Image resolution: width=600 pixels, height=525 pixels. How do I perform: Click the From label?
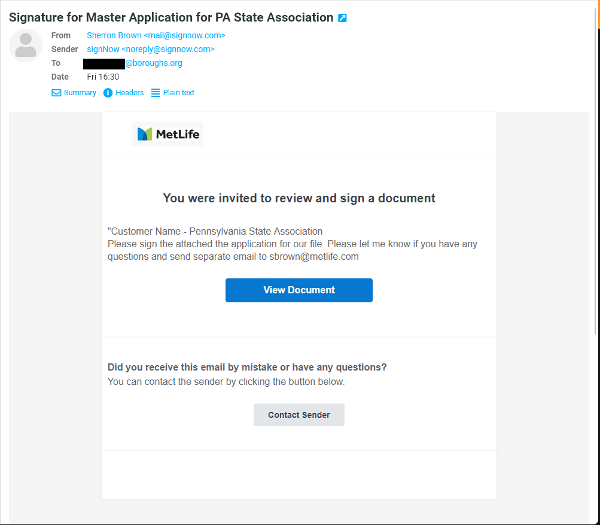(x=61, y=35)
